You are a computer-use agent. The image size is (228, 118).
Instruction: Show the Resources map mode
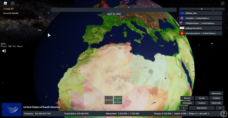click(216, 93)
